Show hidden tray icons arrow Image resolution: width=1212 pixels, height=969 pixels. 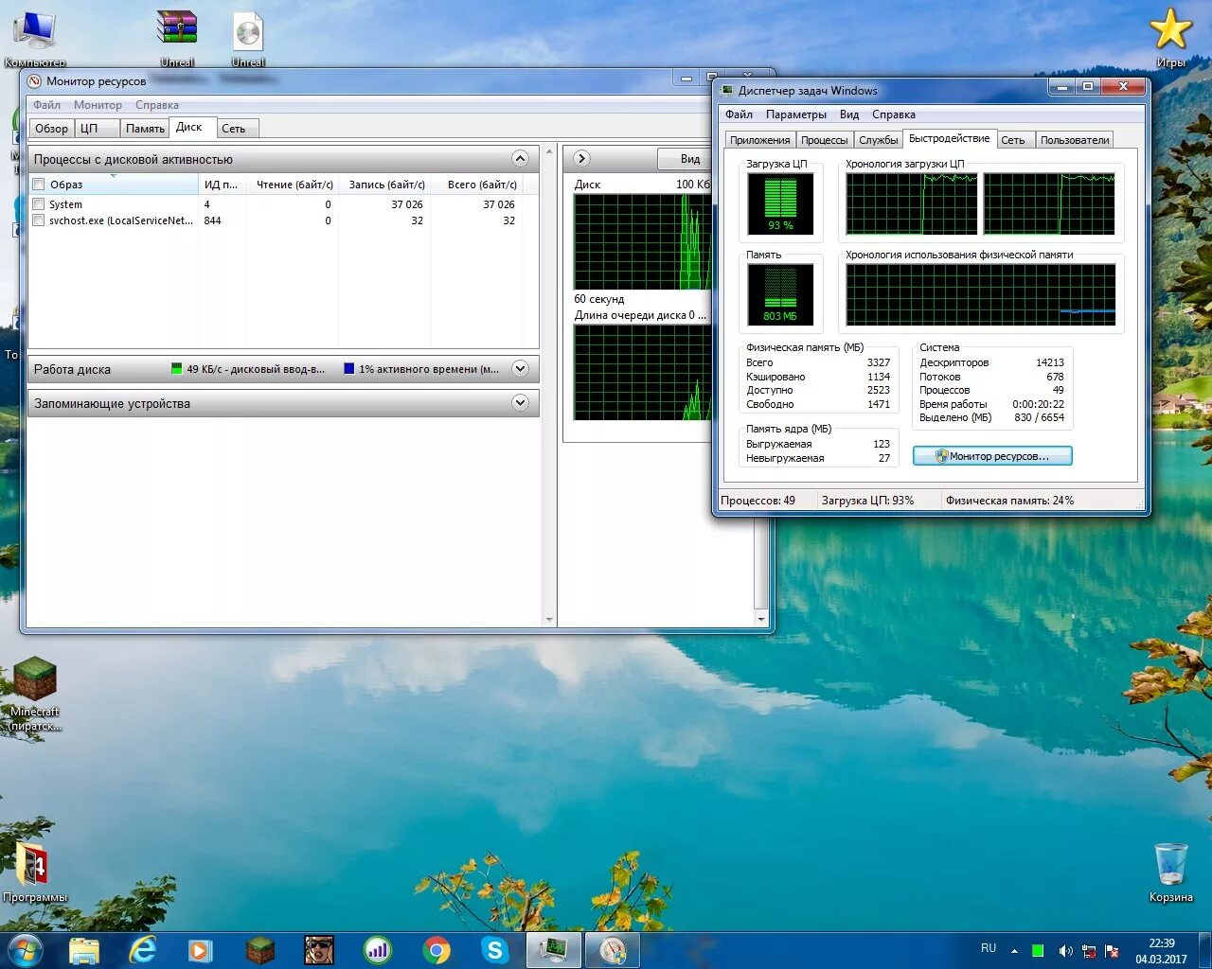(1014, 950)
